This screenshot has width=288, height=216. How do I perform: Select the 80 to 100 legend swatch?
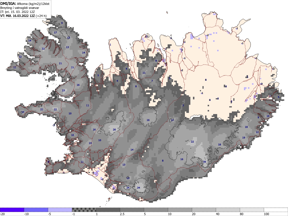coord(252,210)
